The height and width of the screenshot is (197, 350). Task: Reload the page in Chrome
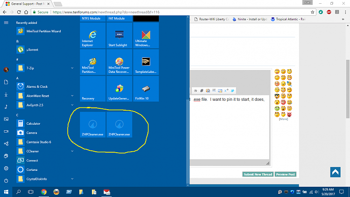pos(19,12)
